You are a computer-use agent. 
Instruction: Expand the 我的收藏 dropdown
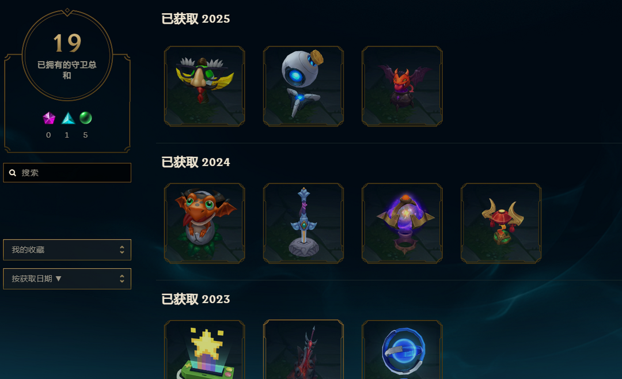tap(67, 249)
